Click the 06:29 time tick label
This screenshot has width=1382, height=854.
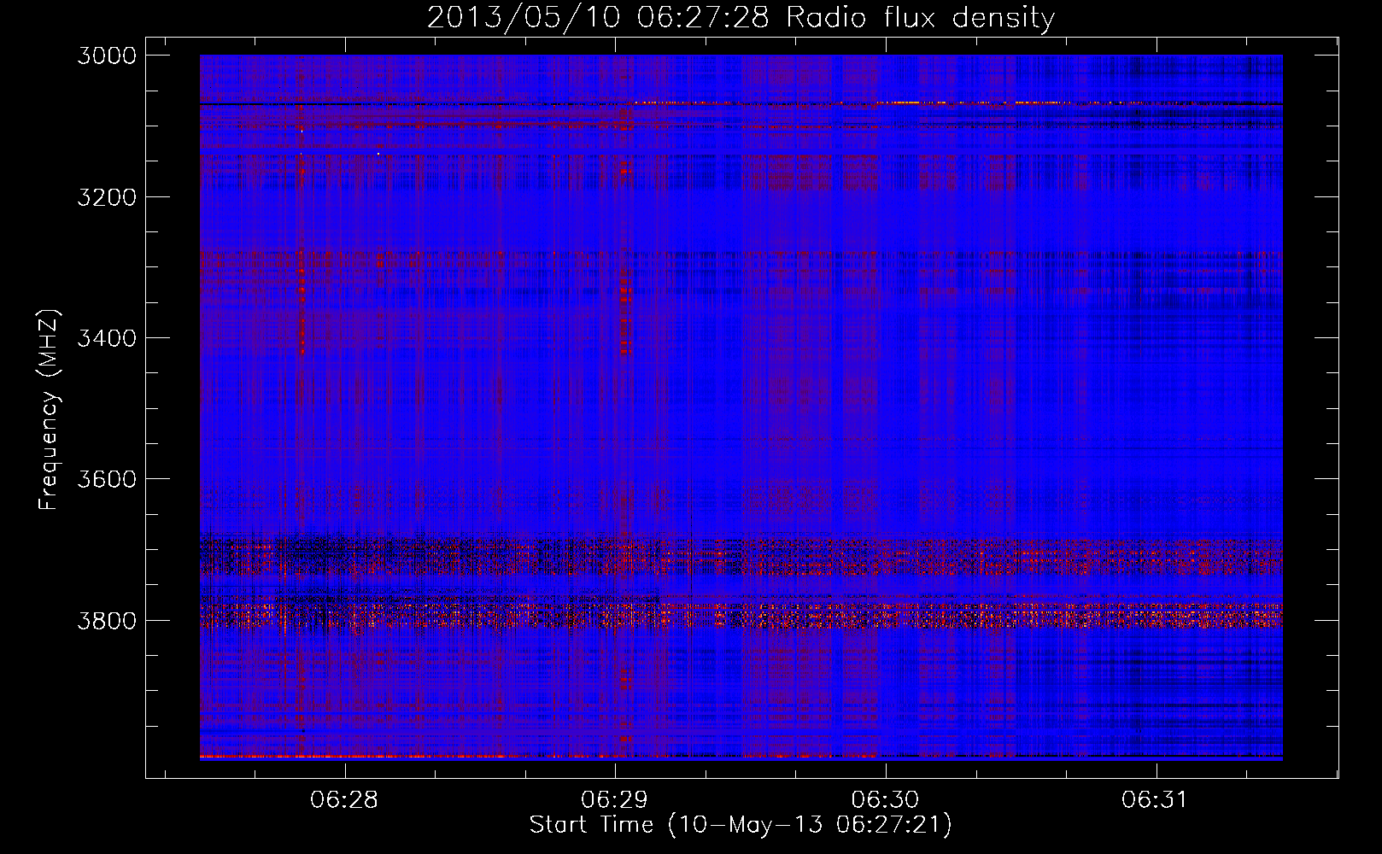[614, 799]
